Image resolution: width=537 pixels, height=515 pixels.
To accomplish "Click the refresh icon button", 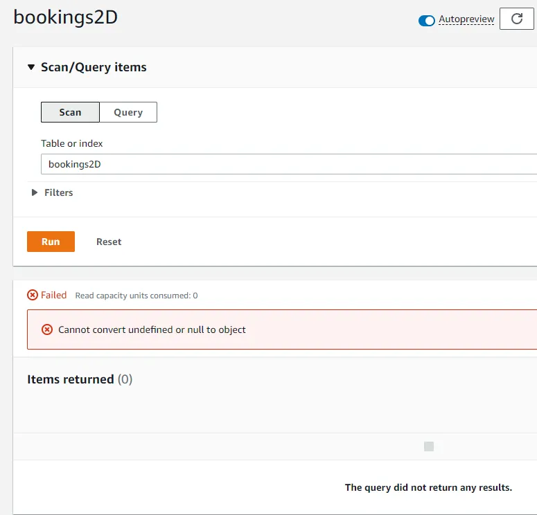I will (517, 19).
